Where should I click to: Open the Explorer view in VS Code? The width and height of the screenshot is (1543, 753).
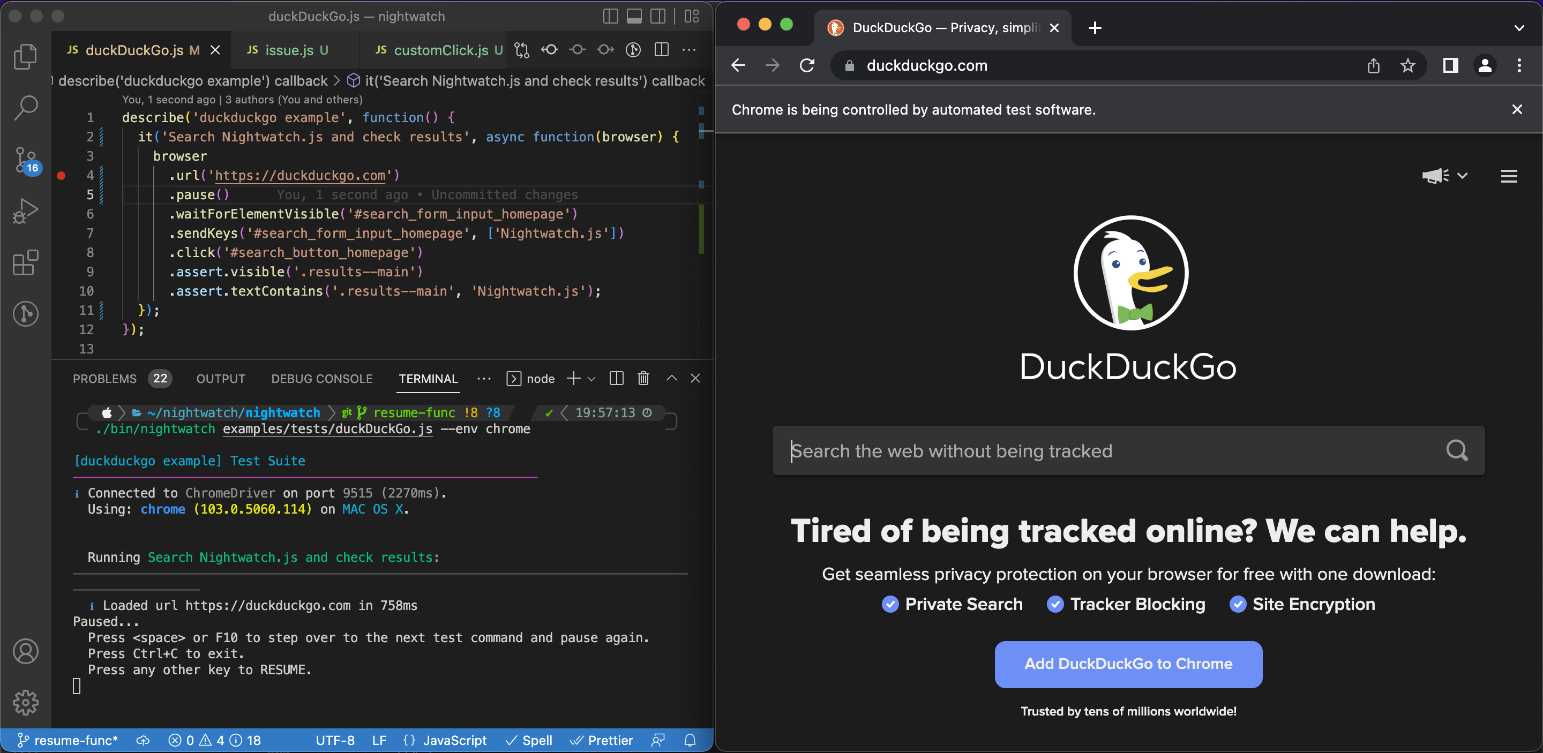pos(25,56)
